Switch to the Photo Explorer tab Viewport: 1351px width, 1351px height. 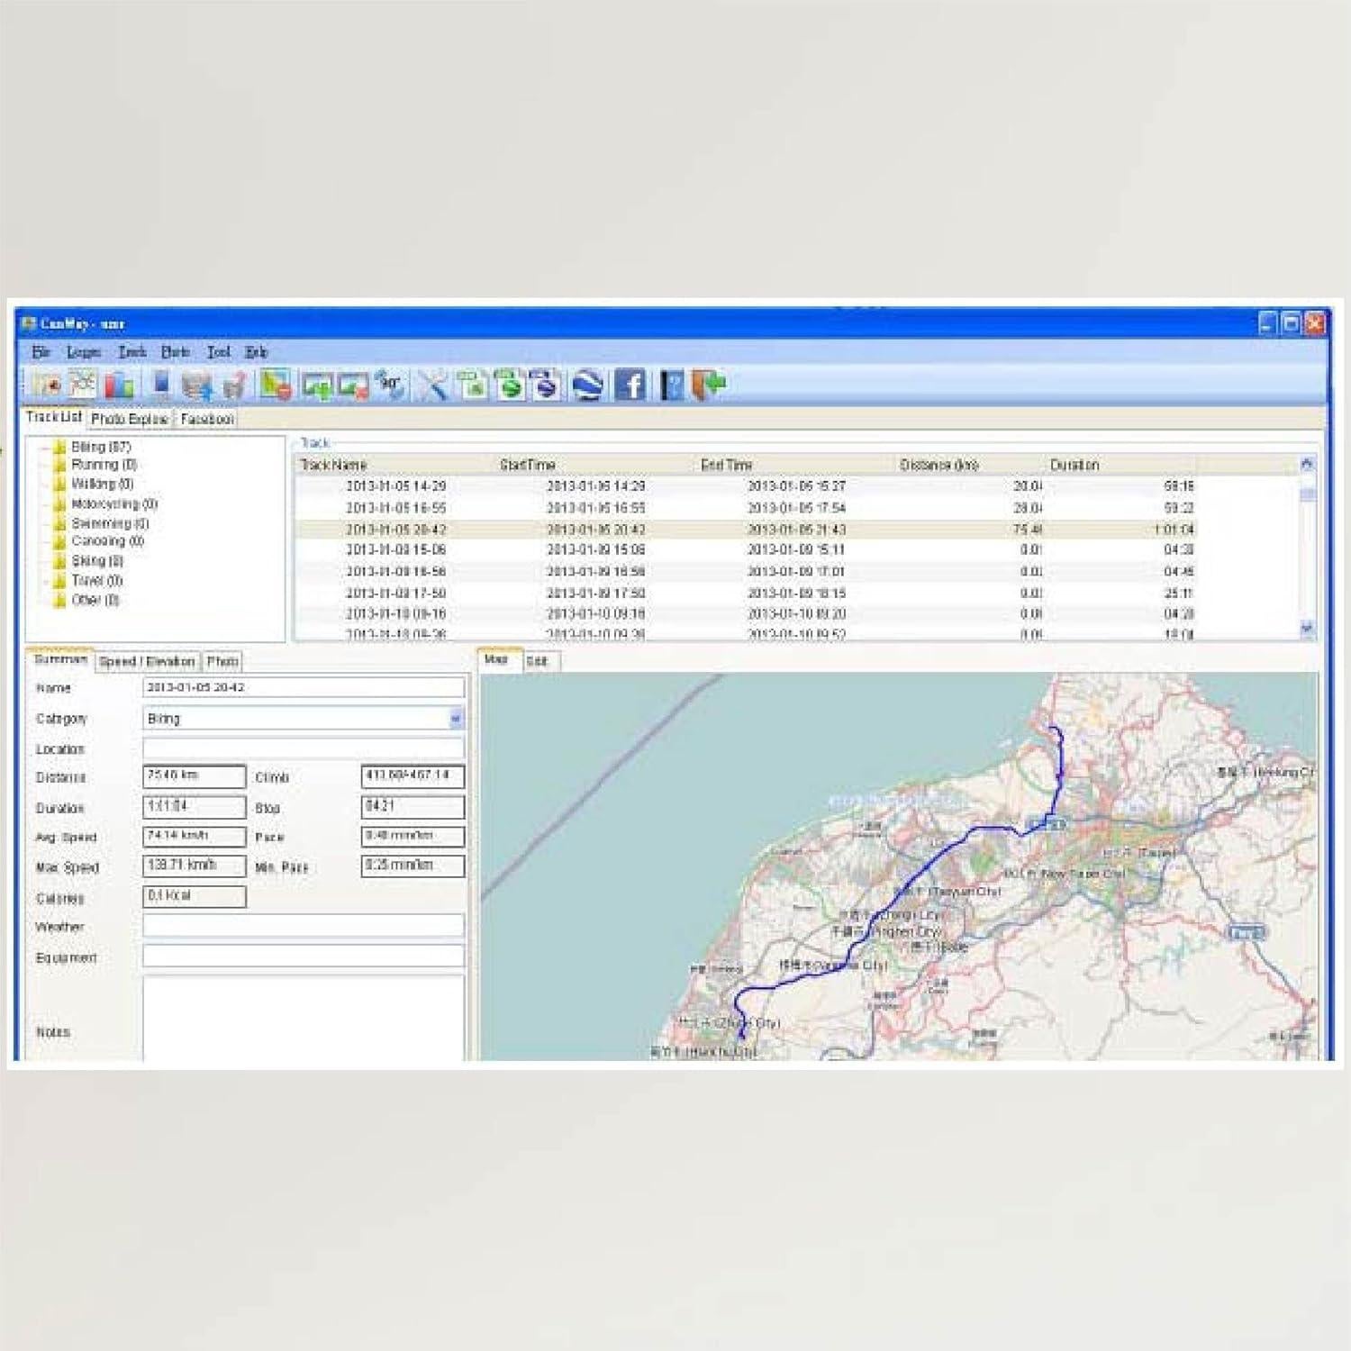point(129,419)
